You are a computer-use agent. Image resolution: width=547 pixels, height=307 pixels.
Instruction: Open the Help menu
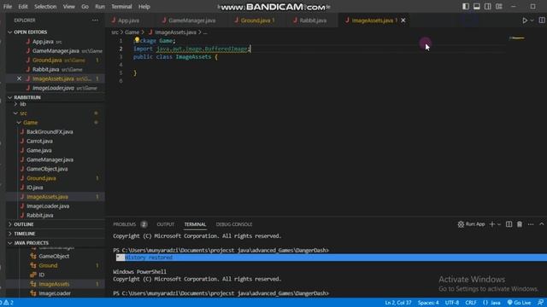tap(144, 6)
